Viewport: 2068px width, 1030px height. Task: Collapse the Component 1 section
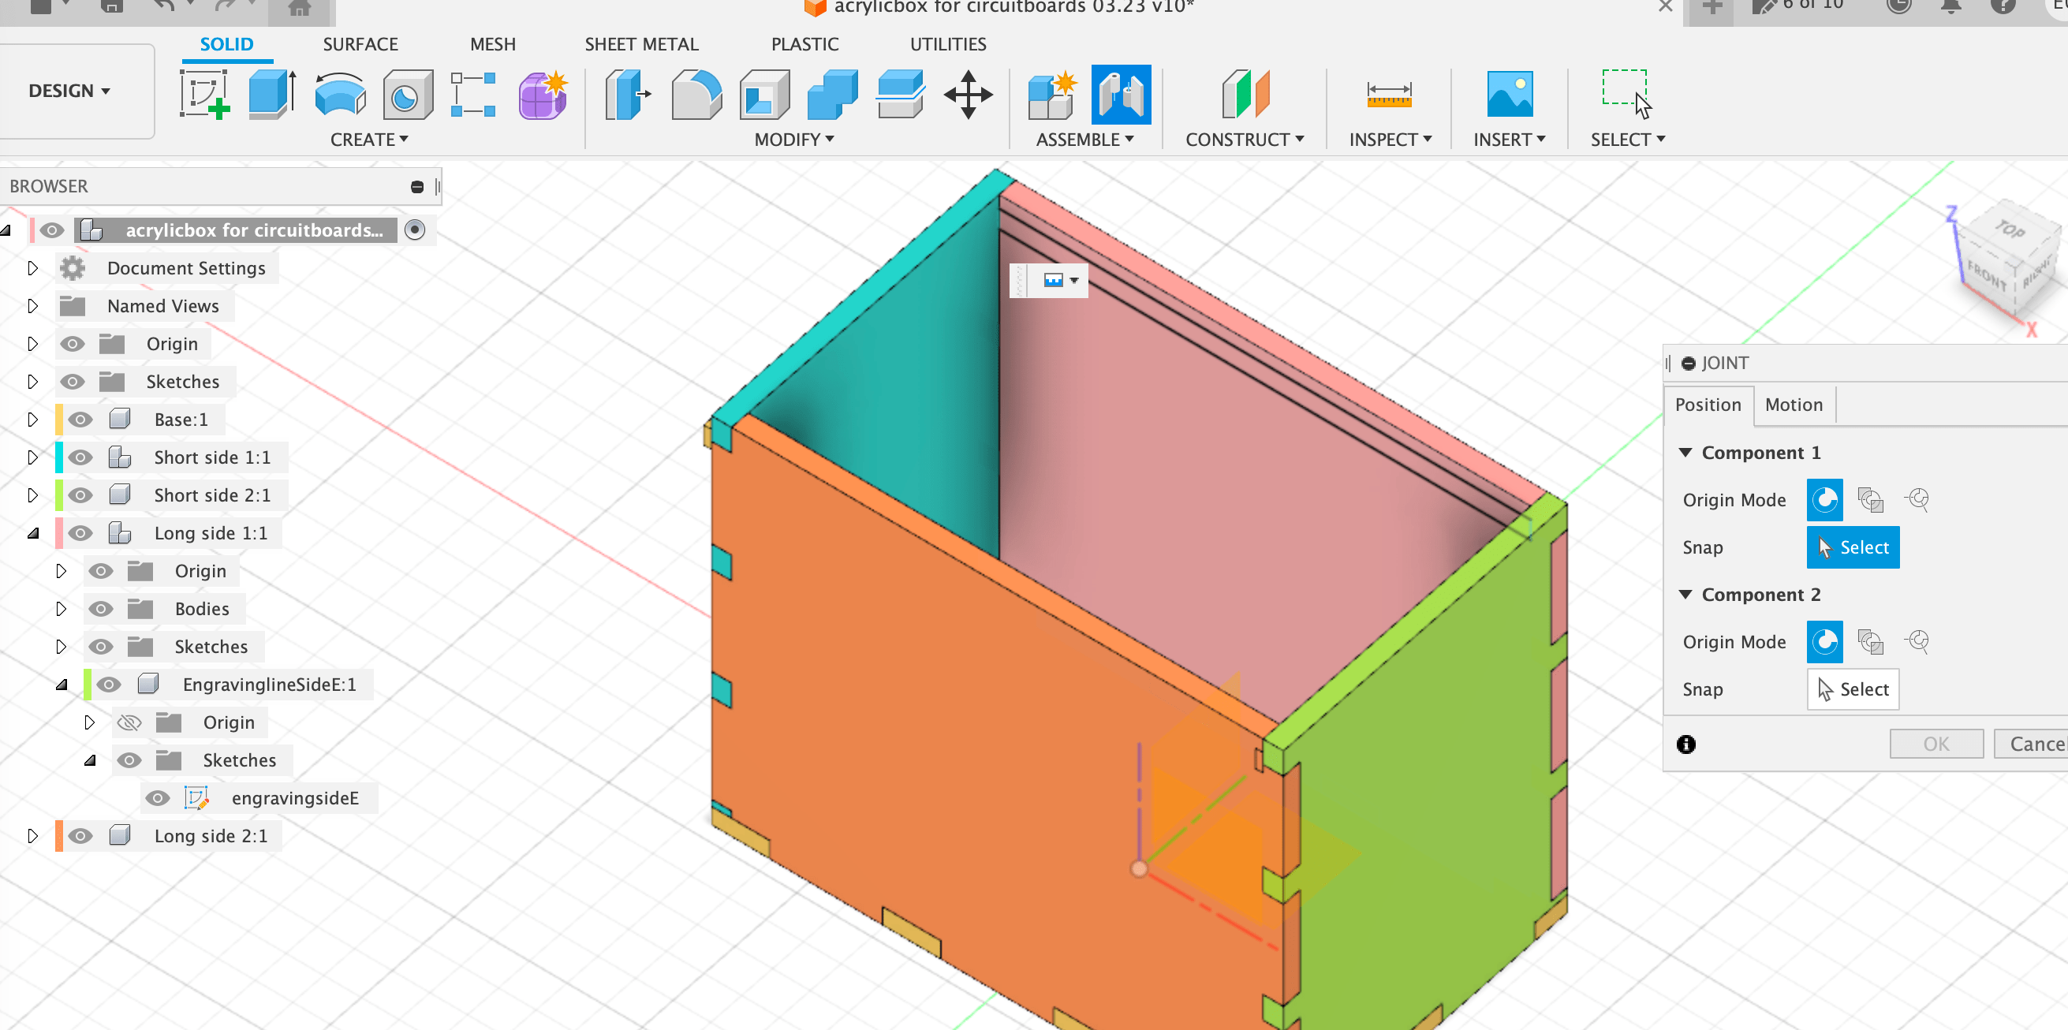click(x=1686, y=452)
